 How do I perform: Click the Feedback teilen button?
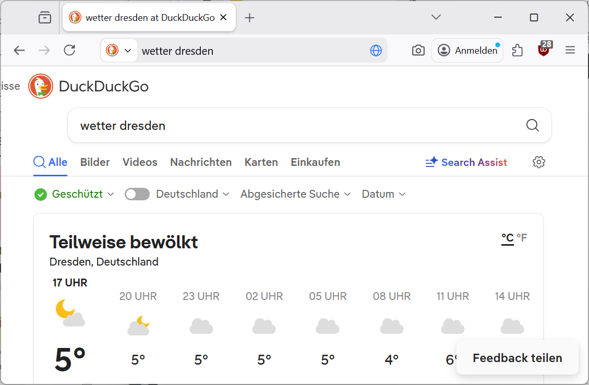(517, 358)
